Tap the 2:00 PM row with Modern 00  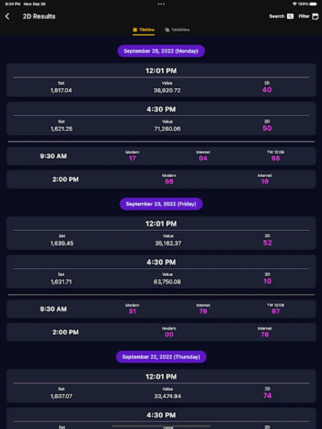(x=161, y=332)
